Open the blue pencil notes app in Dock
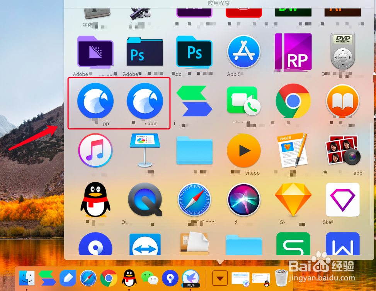 click(x=68, y=278)
